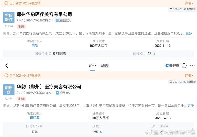This screenshot has height=137, width=197.
Task: Tap info icon beside 2024.04.17 notice
Action: (x=6, y=75)
